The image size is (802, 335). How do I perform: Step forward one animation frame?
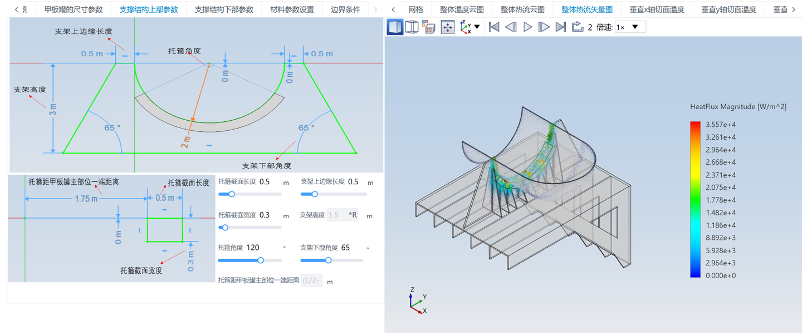(544, 27)
